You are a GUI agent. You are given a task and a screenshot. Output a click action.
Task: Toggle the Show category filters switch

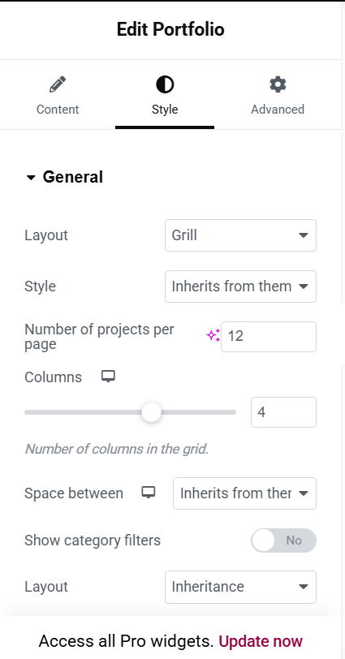(x=283, y=540)
